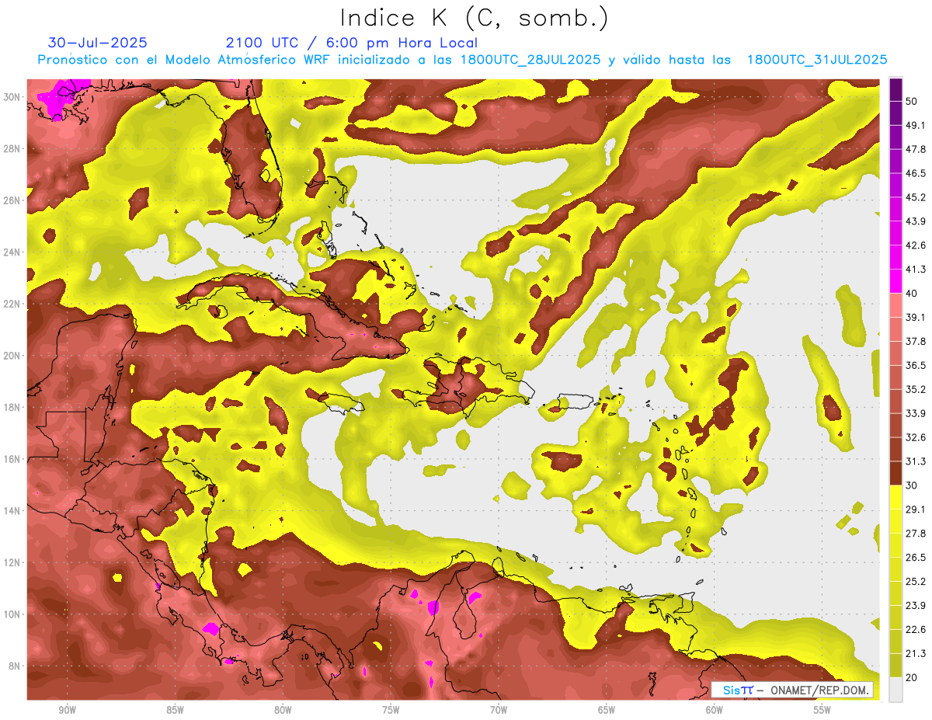Click the 8N latitude axis label
This screenshot has height=720, width=932.
[16, 666]
